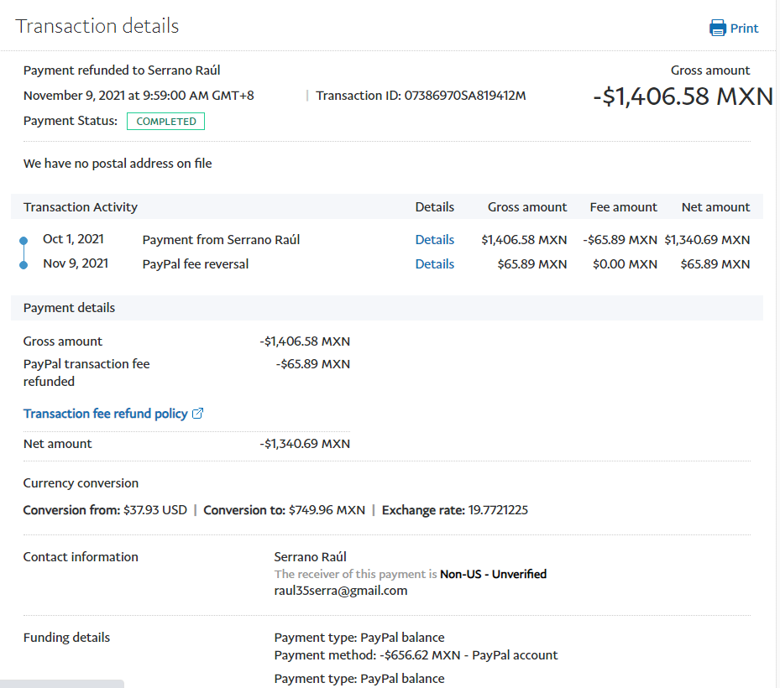Click the exchange rate value 19.7721225
This screenshot has height=688, width=780.
pyautogui.click(x=496, y=510)
